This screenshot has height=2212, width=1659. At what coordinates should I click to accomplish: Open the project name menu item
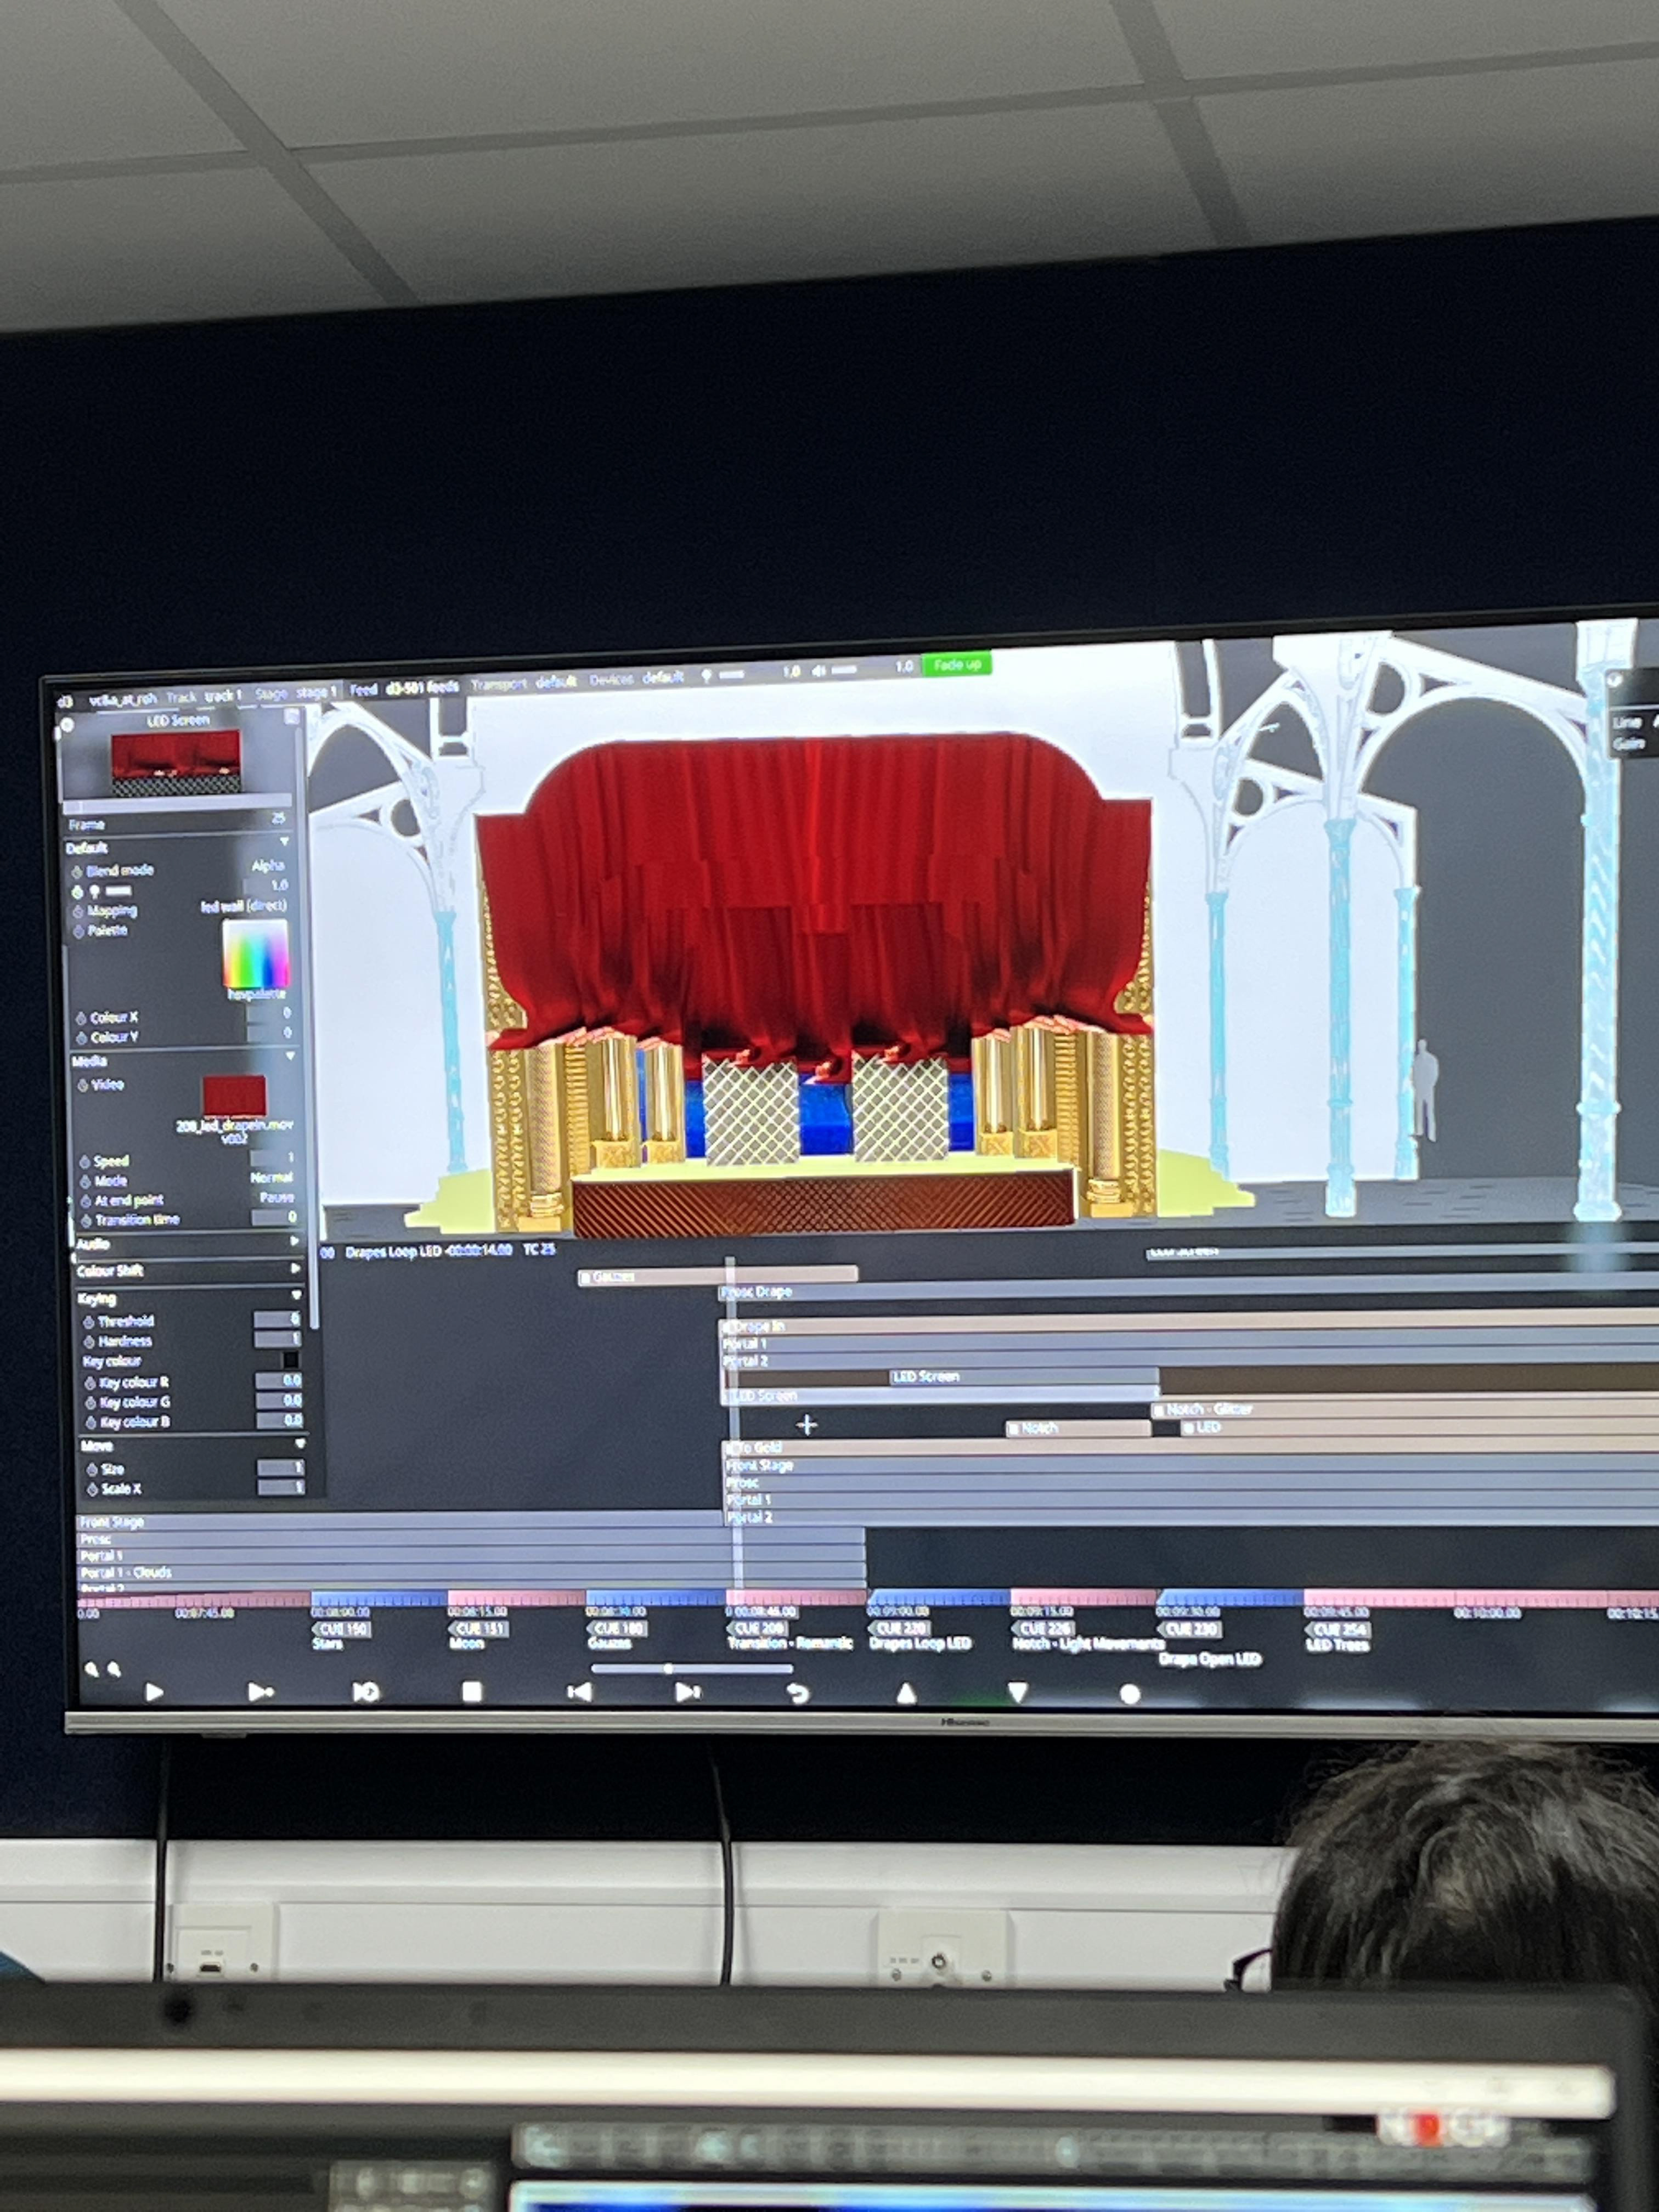tap(122, 699)
